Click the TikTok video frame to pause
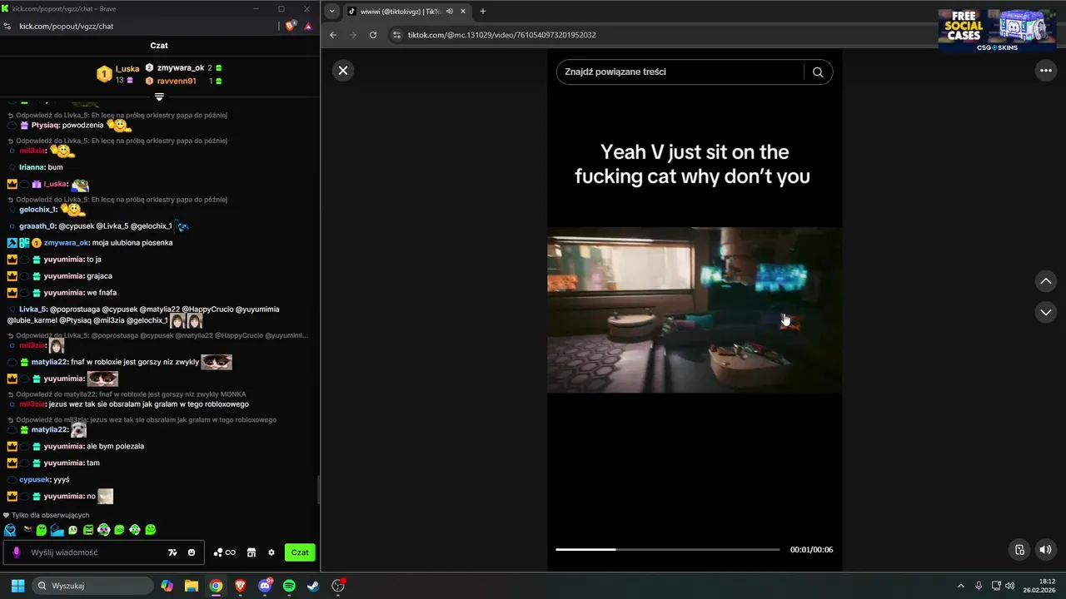The image size is (1066, 599). 695,309
